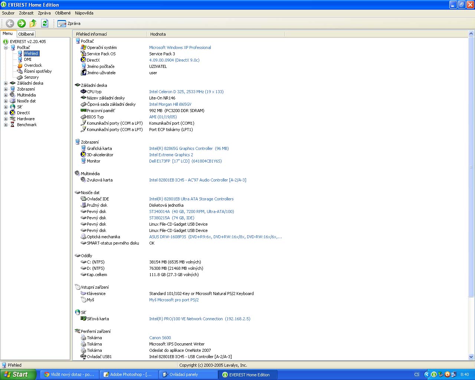The height and width of the screenshot is (380, 475).
Task: Select the Zvuková karta speaker icon
Action: tap(83, 180)
